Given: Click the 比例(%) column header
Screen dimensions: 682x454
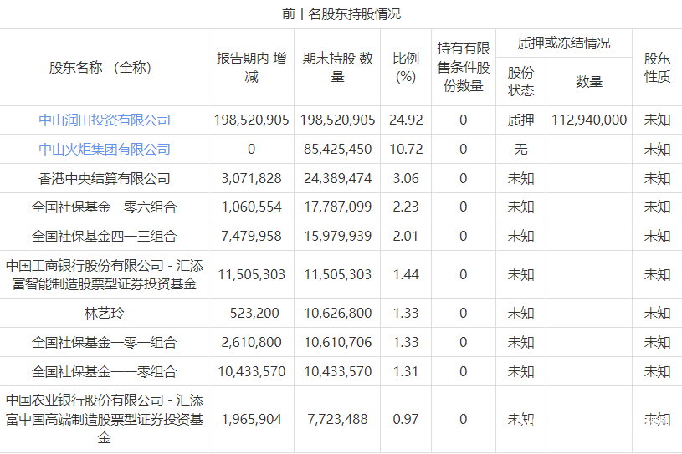Looking at the screenshot, I should click(406, 68).
